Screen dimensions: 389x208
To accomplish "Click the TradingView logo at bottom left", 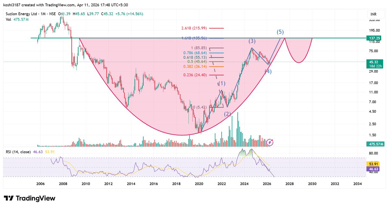I will pos(29,198).
